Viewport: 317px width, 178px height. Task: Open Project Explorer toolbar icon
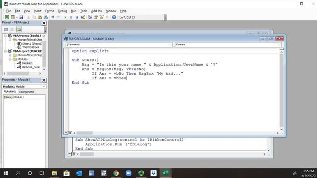[90, 17]
